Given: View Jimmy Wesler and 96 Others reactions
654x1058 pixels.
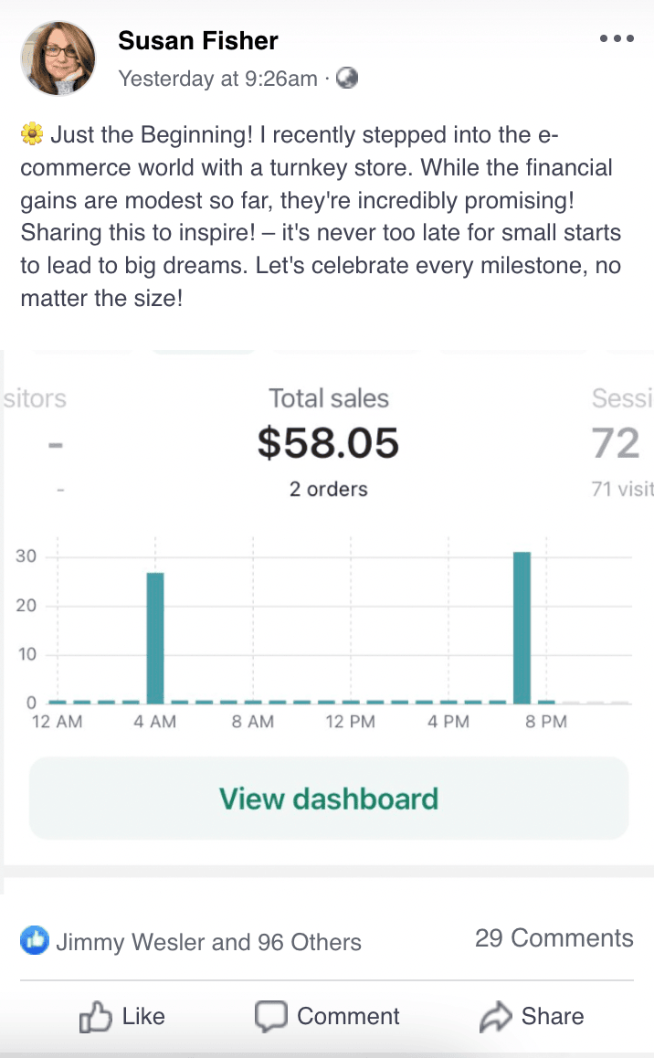Looking at the screenshot, I should (208, 942).
